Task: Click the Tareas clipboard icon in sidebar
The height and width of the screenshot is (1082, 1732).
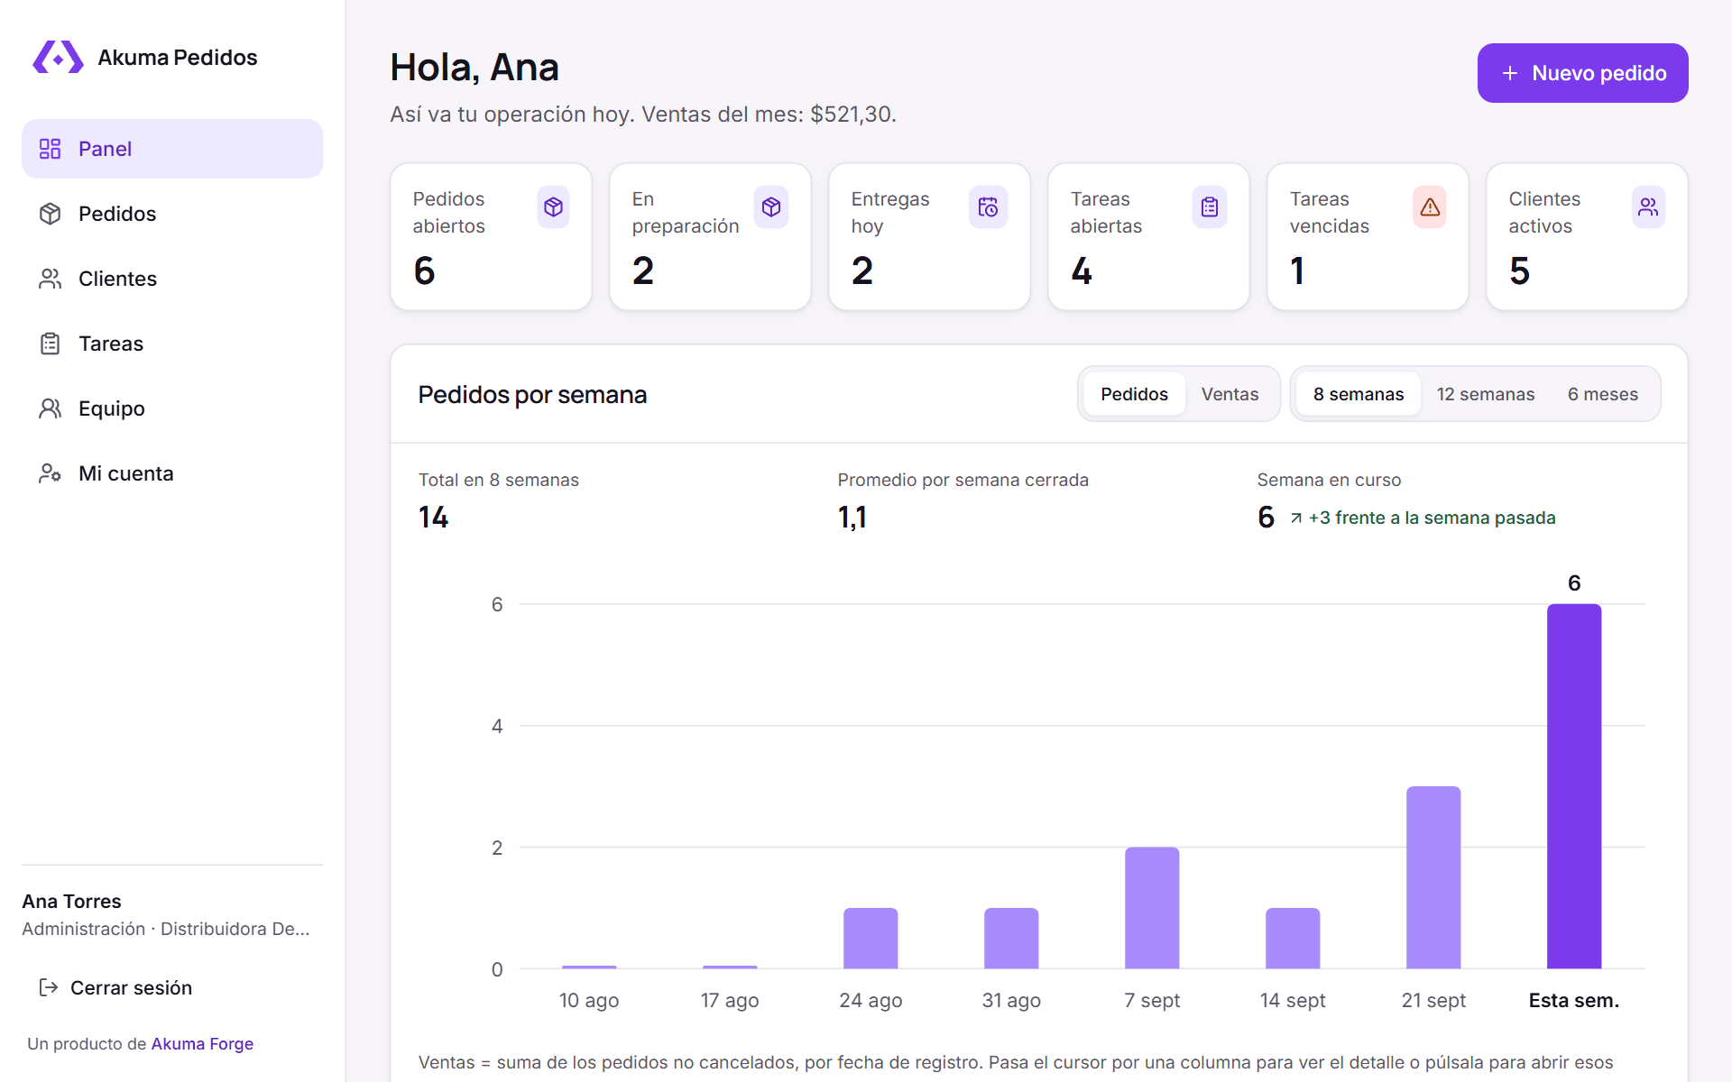Action: pyautogui.click(x=50, y=344)
